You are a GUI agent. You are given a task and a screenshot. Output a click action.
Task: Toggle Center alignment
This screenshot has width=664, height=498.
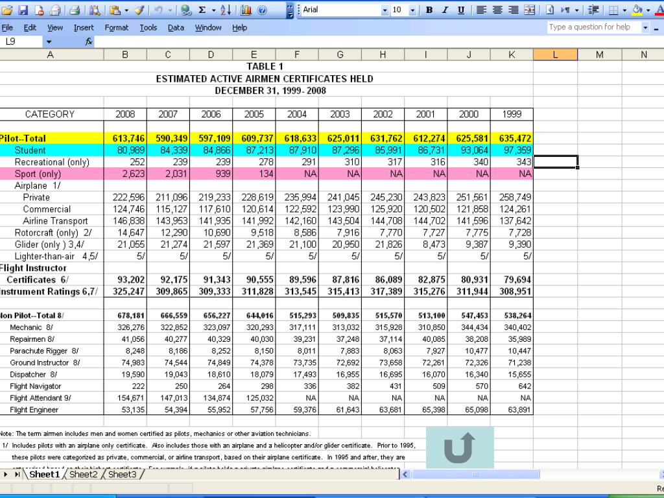point(497,10)
